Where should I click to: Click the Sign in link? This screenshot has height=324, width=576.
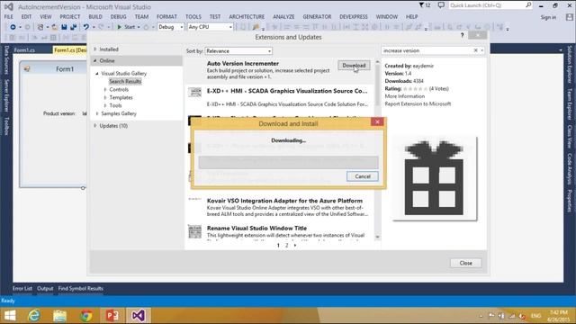coord(548,17)
